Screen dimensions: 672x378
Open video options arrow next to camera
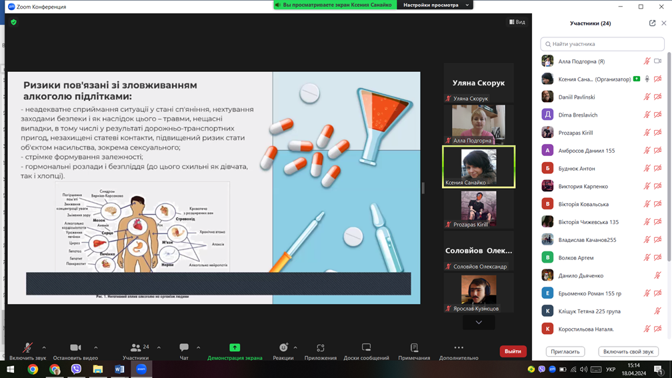click(95, 347)
